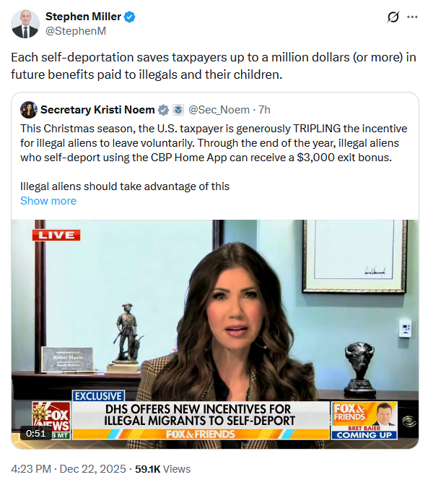Open the @StephenM handle link
This screenshot has height=485, width=428.
76,31
